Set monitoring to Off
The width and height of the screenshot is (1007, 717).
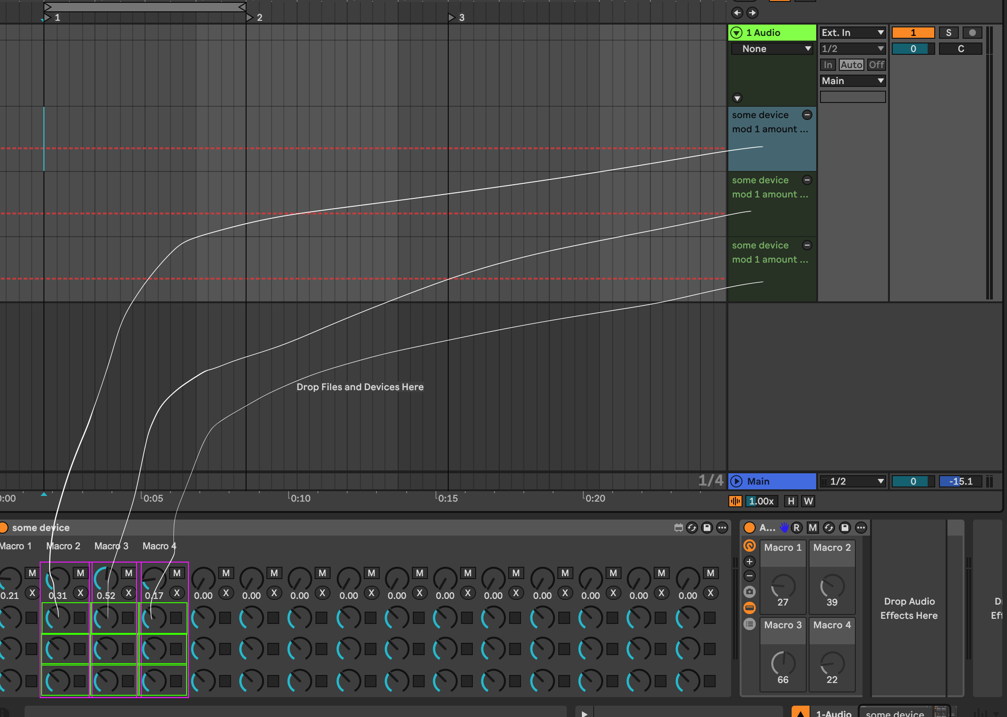(x=877, y=65)
